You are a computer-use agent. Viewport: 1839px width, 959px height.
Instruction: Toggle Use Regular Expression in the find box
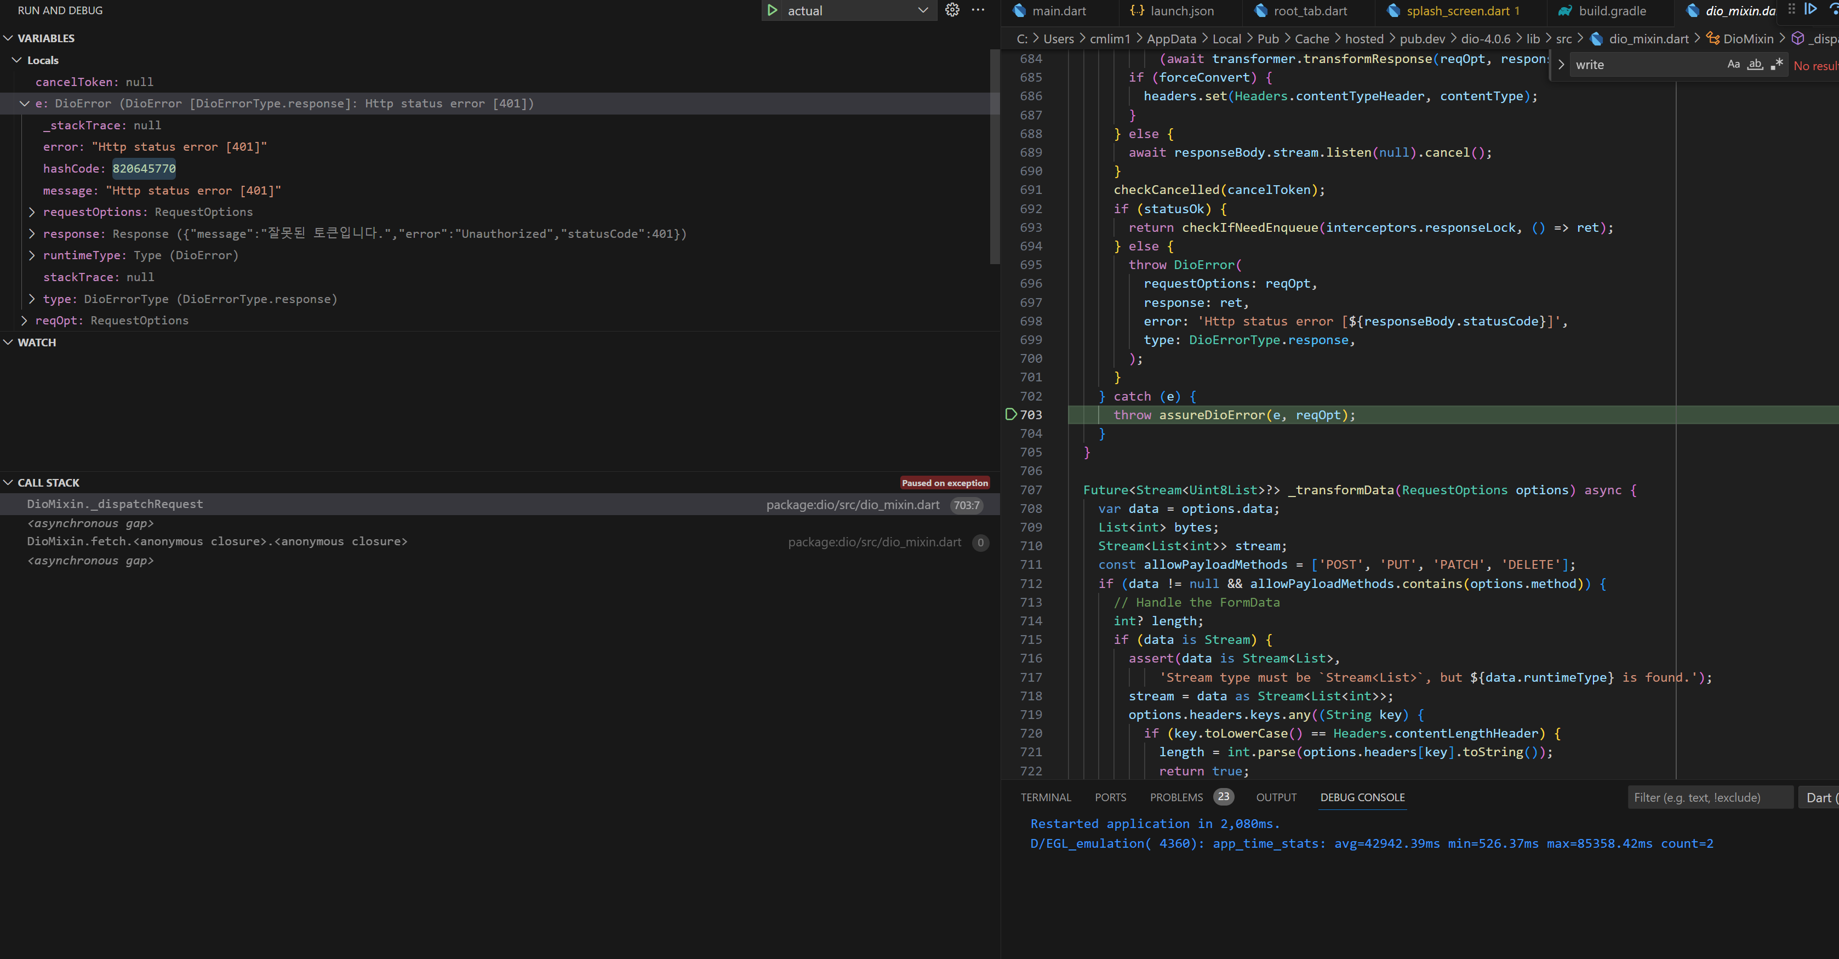[1777, 64]
